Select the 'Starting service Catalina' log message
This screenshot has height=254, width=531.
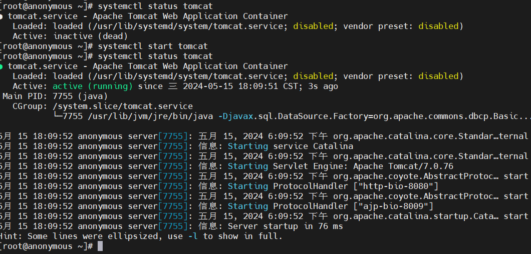click(x=290, y=146)
